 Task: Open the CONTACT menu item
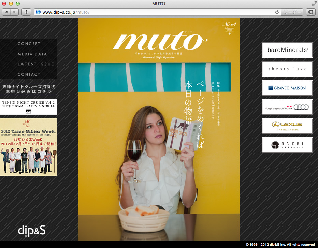point(29,74)
